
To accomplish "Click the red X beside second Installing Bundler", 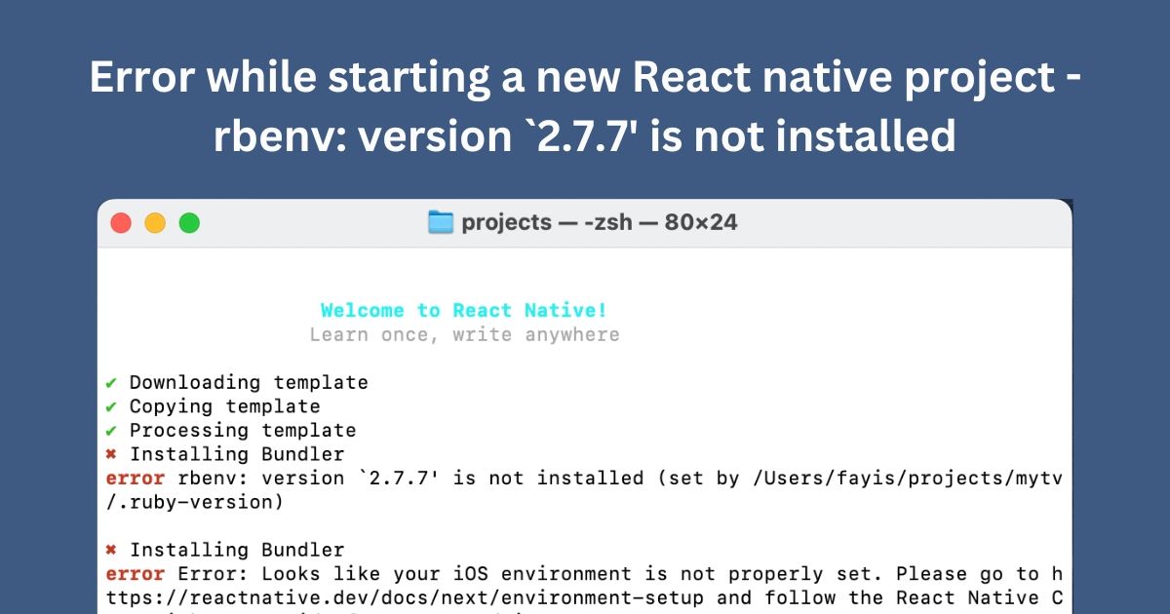I will coord(110,550).
